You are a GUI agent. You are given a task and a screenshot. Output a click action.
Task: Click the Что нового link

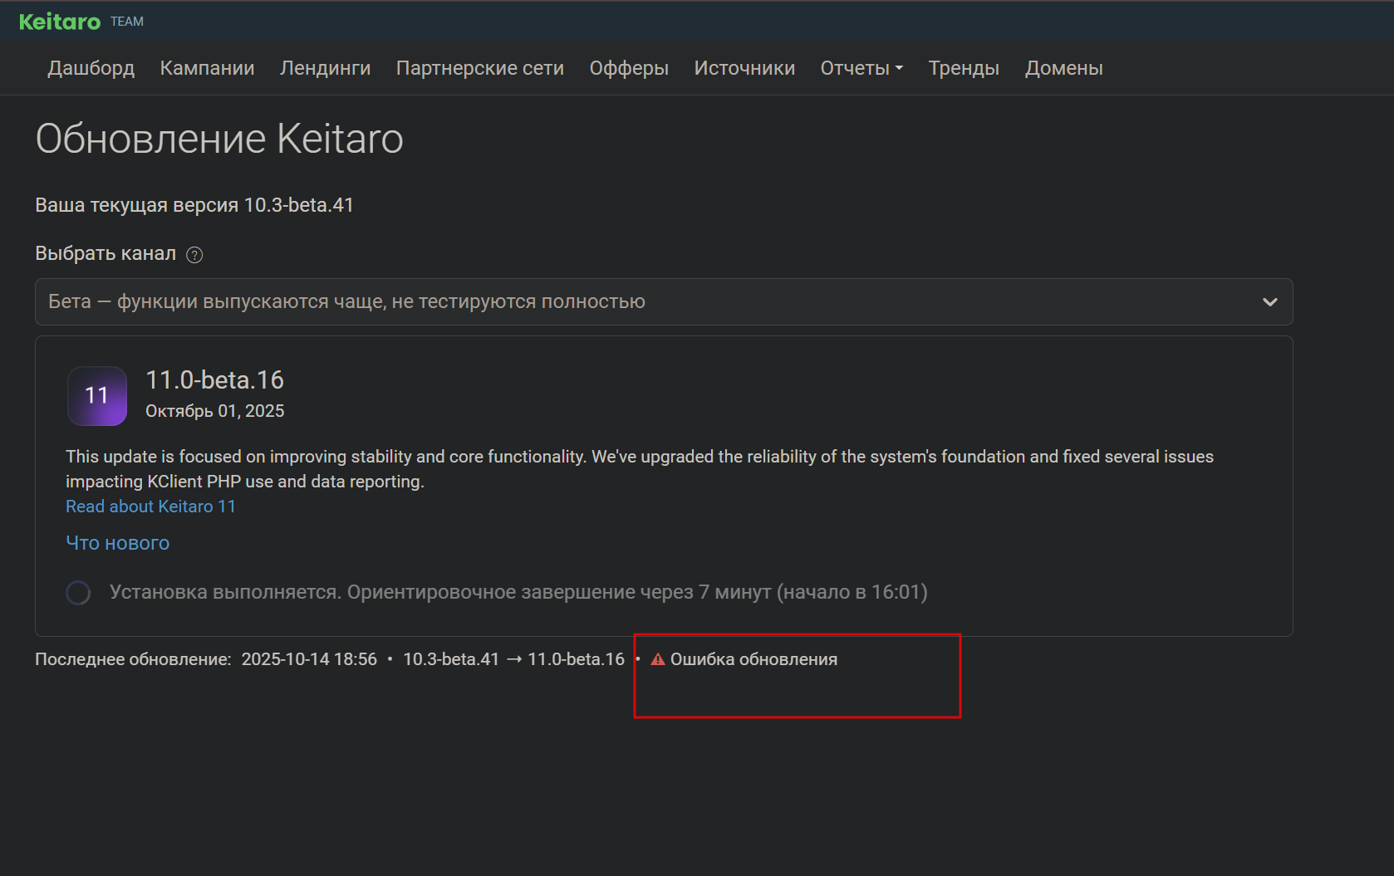point(117,543)
